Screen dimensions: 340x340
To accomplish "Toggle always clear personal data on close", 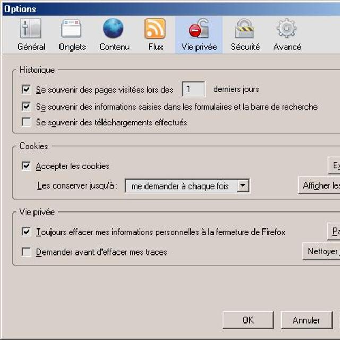I will pos(26,232).
